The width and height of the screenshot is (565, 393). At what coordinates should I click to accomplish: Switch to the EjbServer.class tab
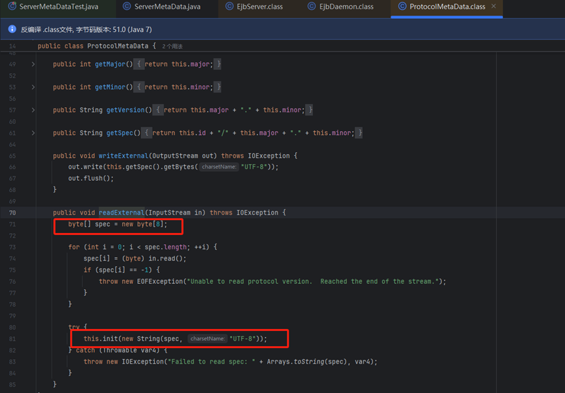click(260, 7)
